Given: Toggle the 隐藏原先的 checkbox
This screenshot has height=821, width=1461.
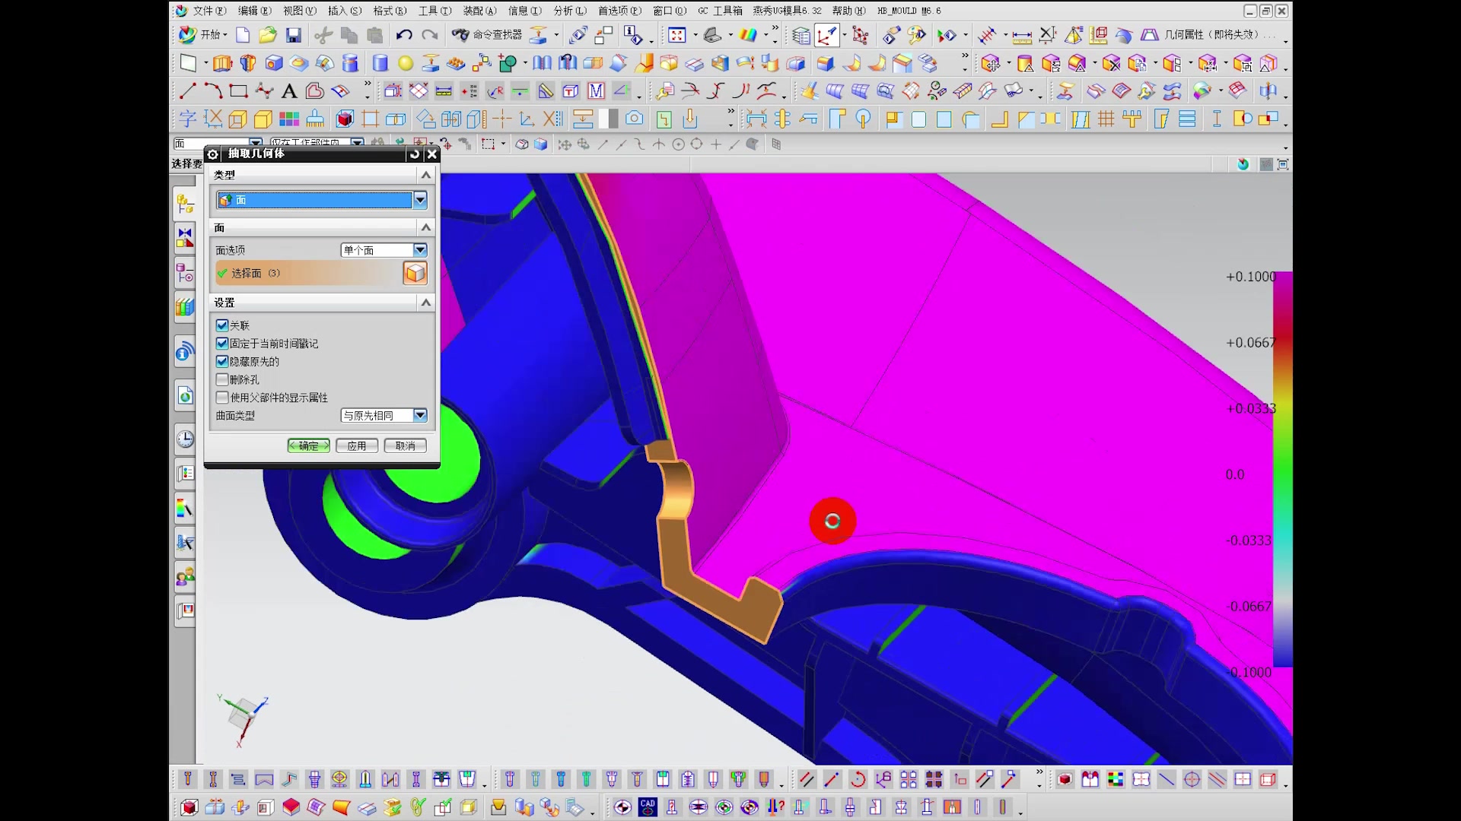Looking at the screenshot, I should 222,362.
